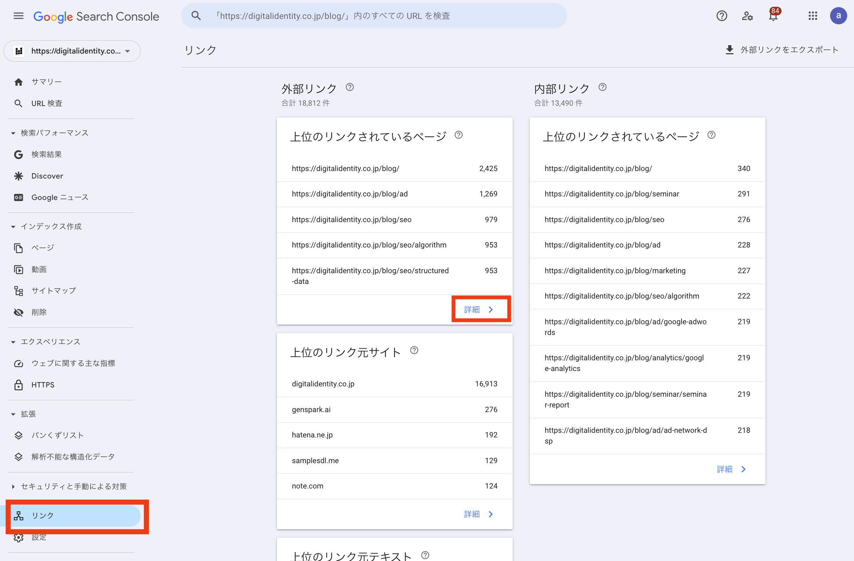This screenshot has width=854, height=561.
Task: Click 詳細 under 上位のリンク元サイト
Action: [x=479, y=514]
